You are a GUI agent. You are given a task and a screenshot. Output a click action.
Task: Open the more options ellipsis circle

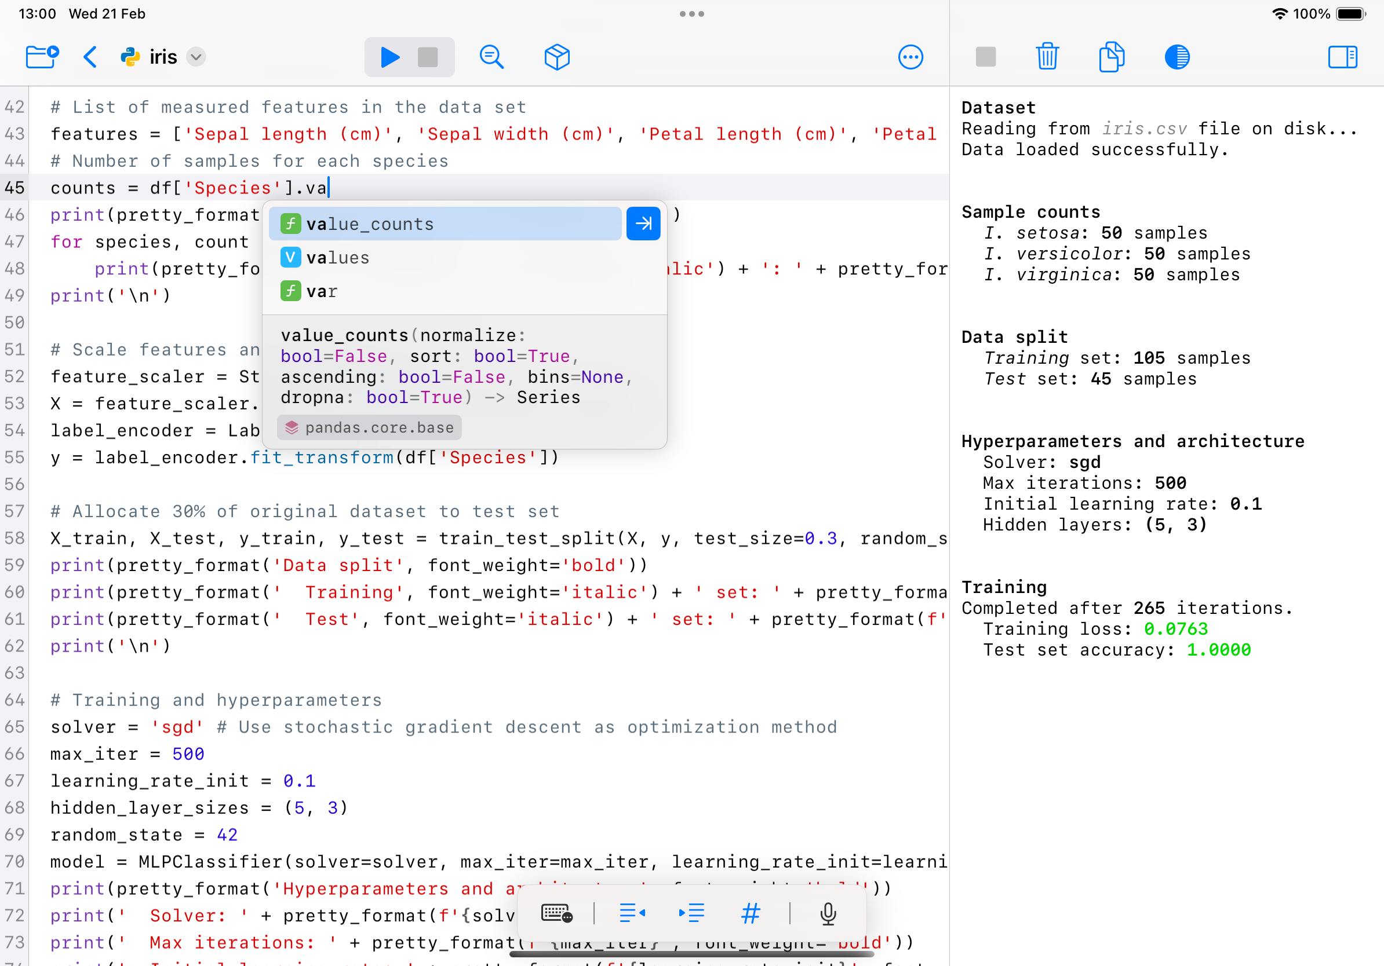click(x=910, y=57)
